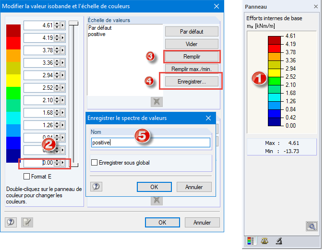Click the 0.00 value field
Viewport: 326px width, 250px height.
[39, 163]
